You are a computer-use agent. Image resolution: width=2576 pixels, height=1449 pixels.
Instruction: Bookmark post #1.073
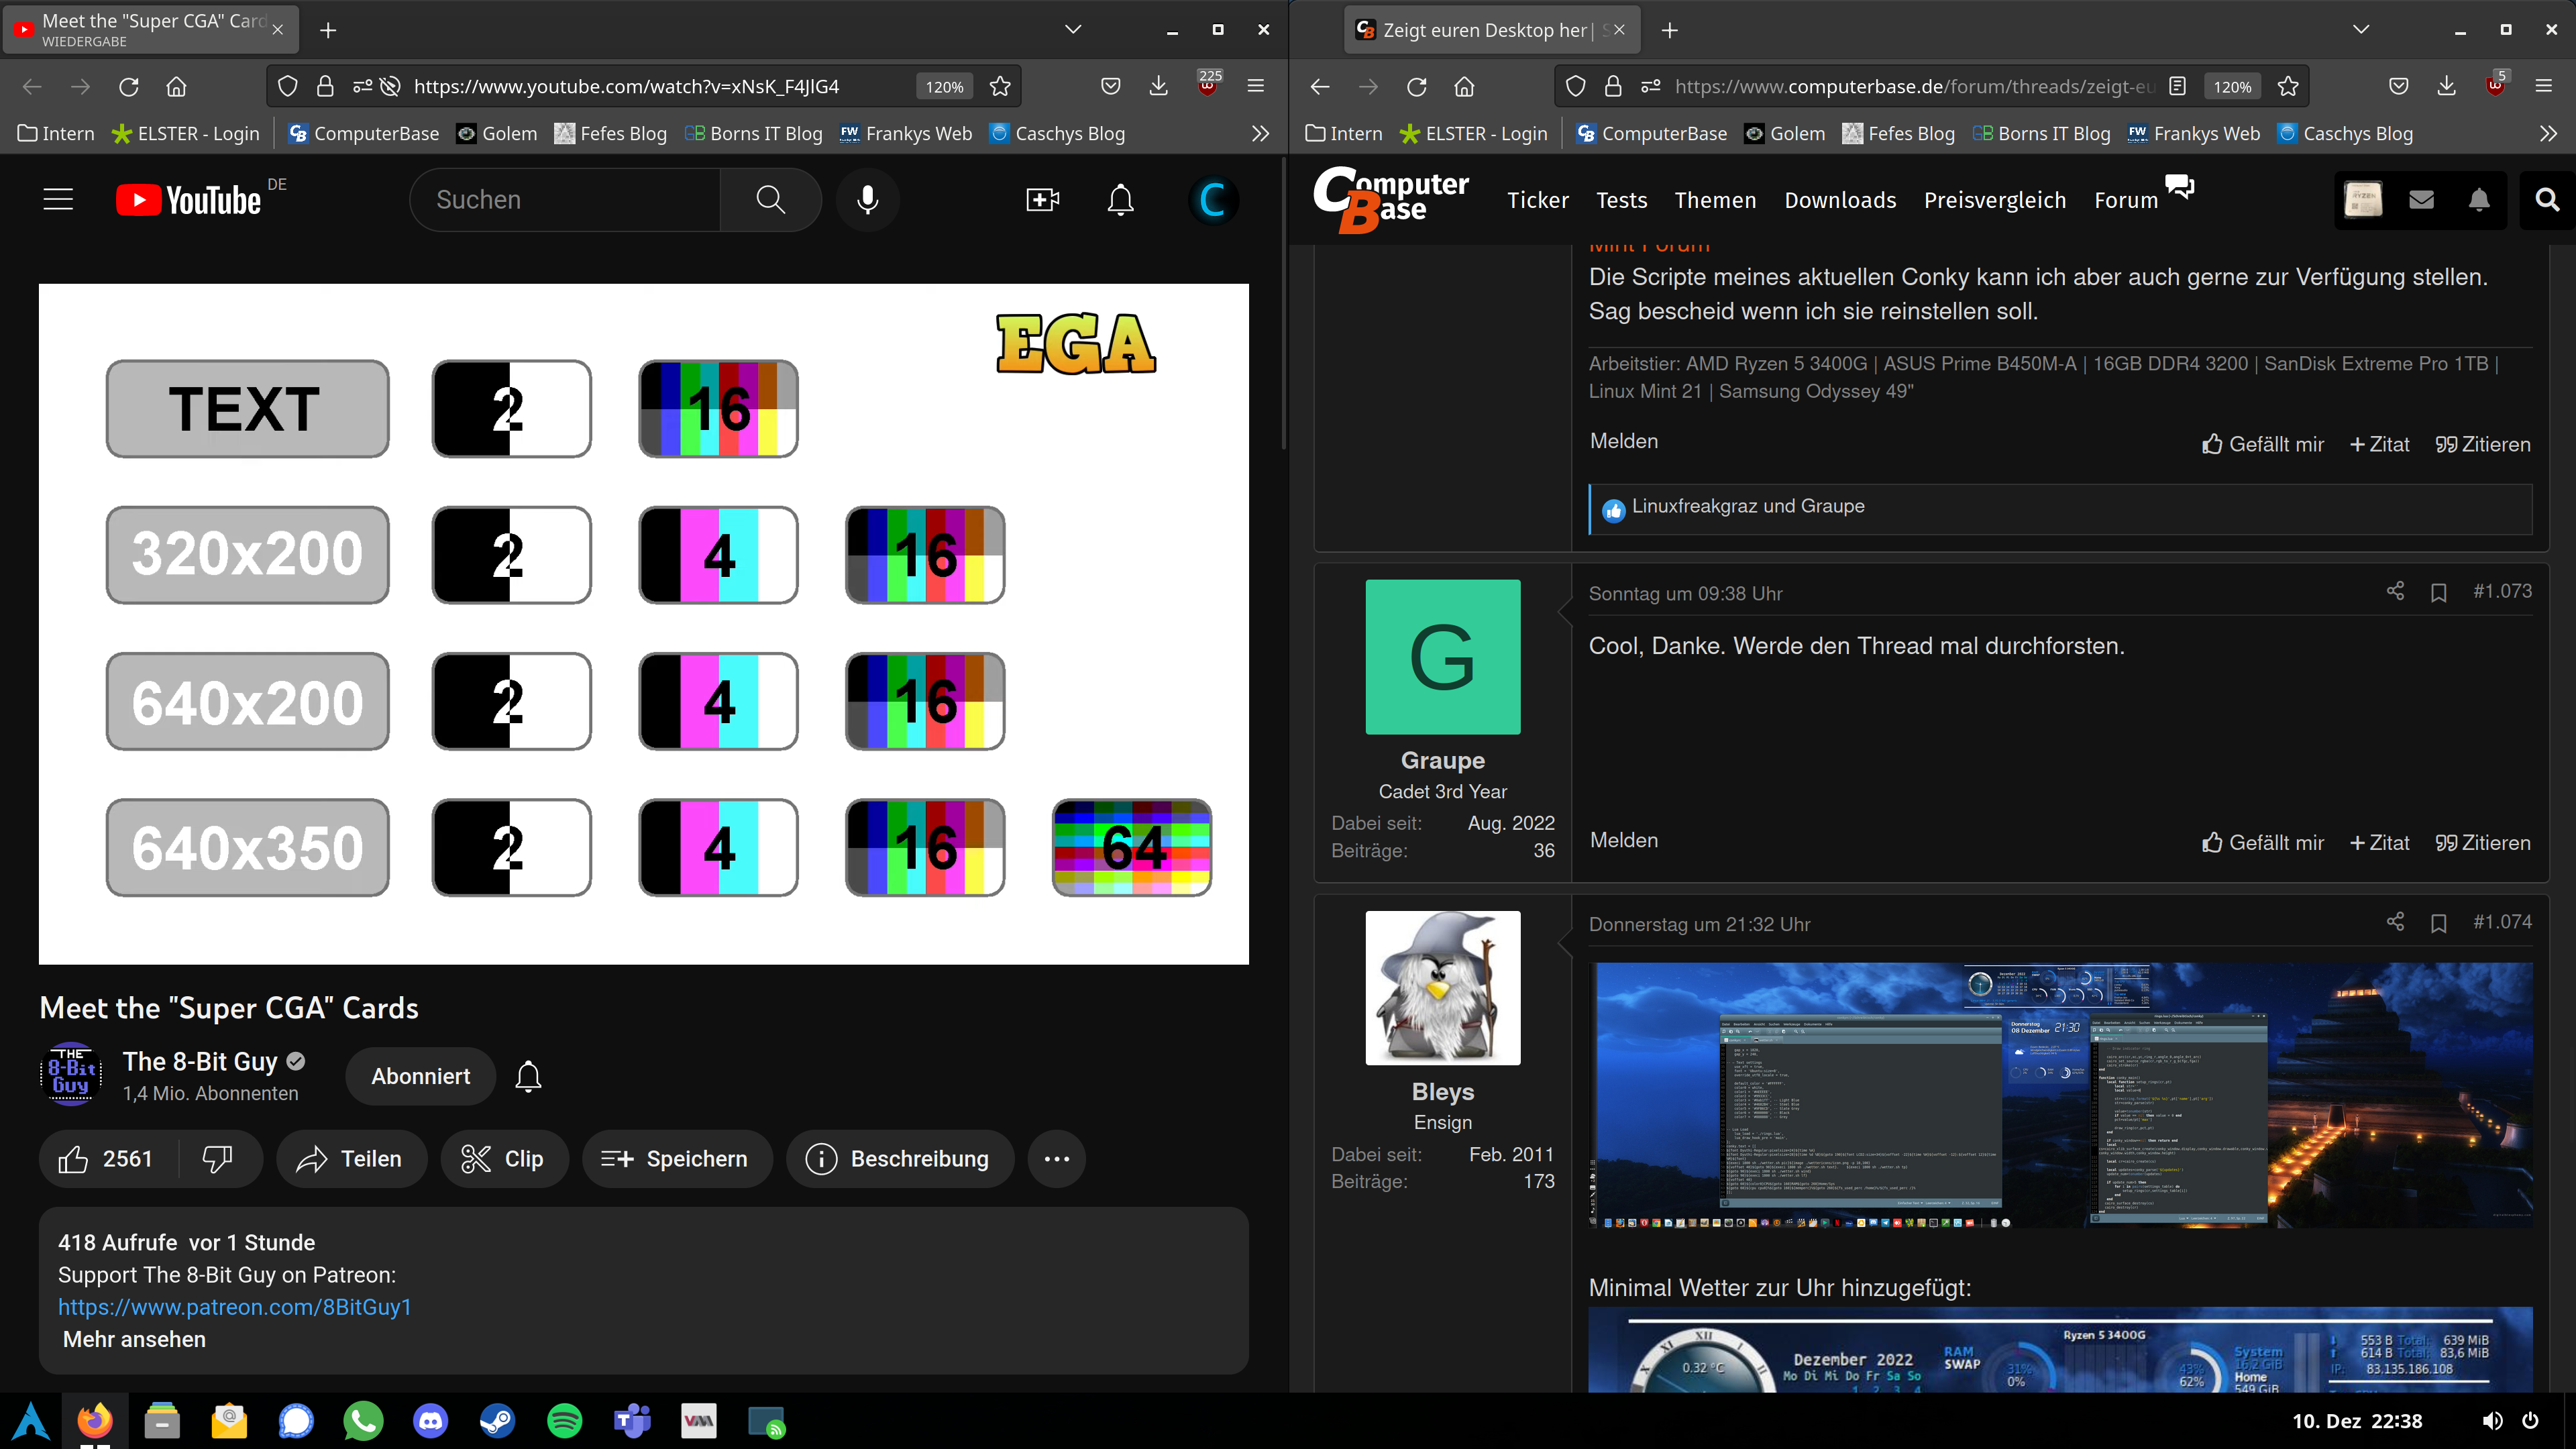(2439, 593)
